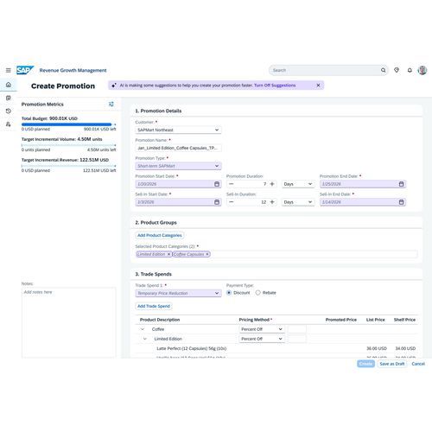This screenshot has height=432, width=432.
Task: Go to Home in the sidebar
Action: (x=9, y=85)
